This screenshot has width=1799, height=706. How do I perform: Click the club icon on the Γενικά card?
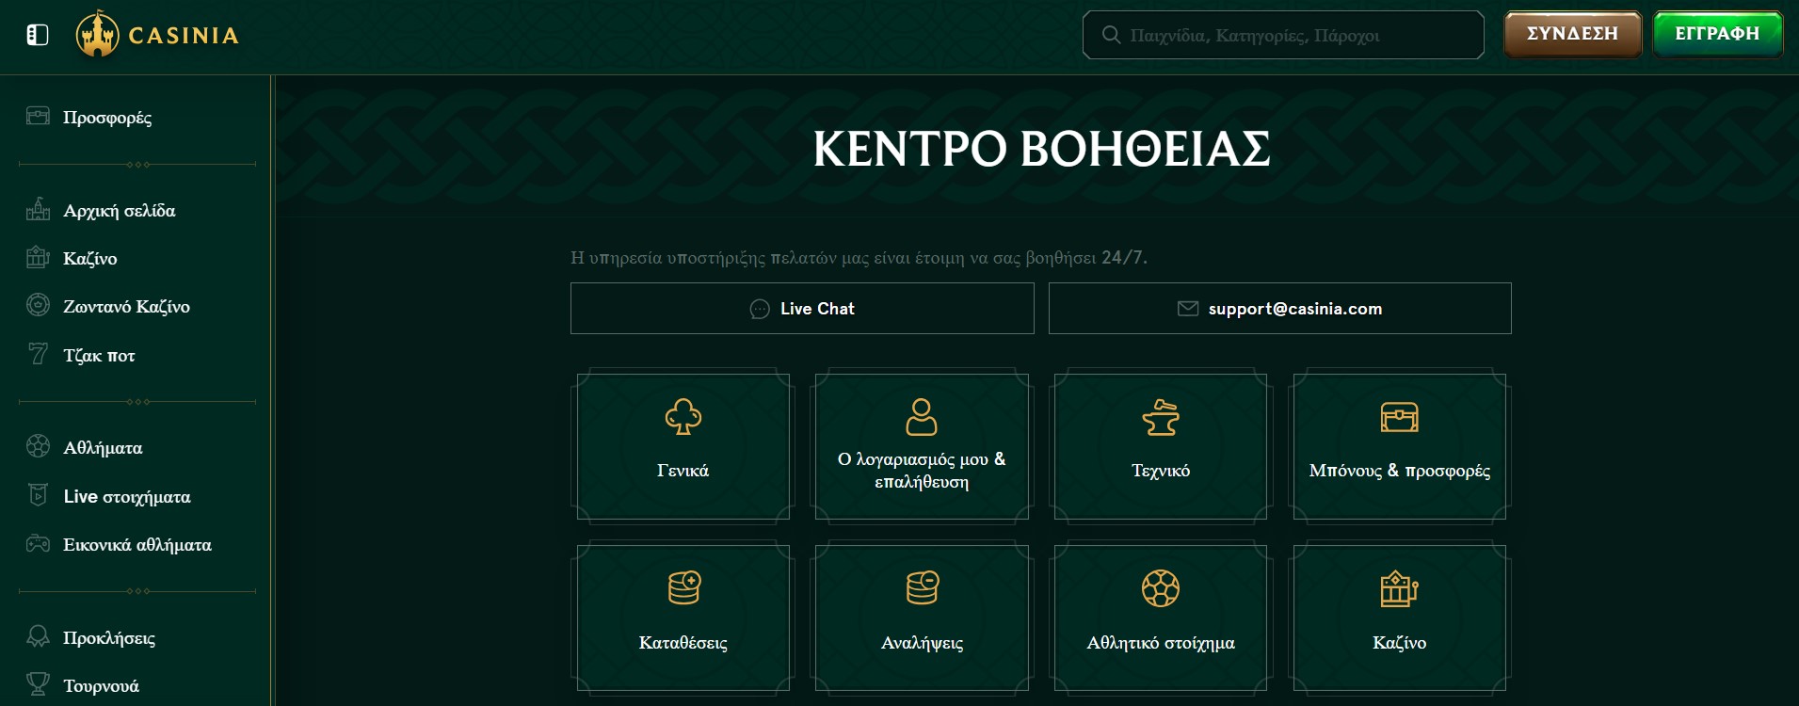(x=683, y=417)
